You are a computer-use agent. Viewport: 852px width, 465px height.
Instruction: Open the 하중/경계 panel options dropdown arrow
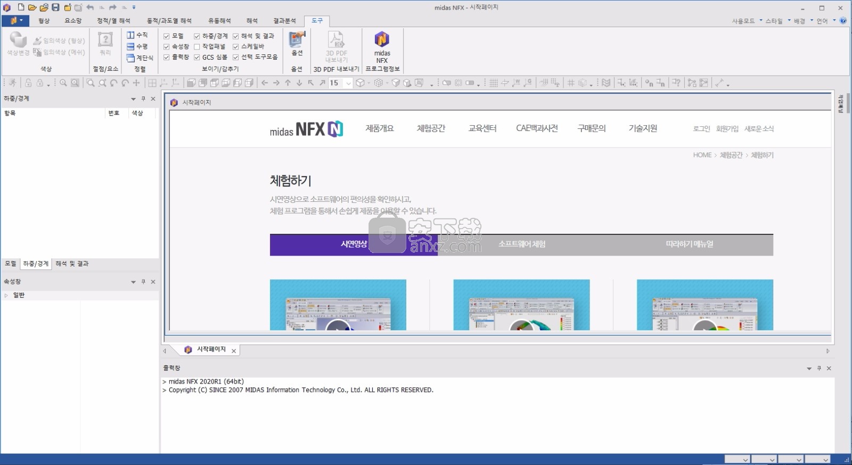(133, 99)
